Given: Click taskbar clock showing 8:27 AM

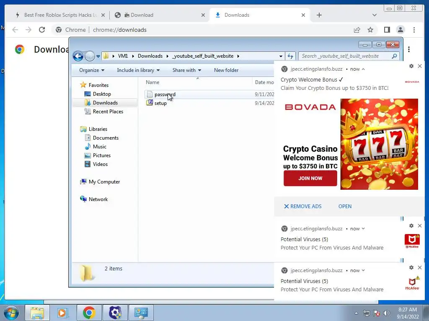Looking at the screenshot, I should [408, 313].
